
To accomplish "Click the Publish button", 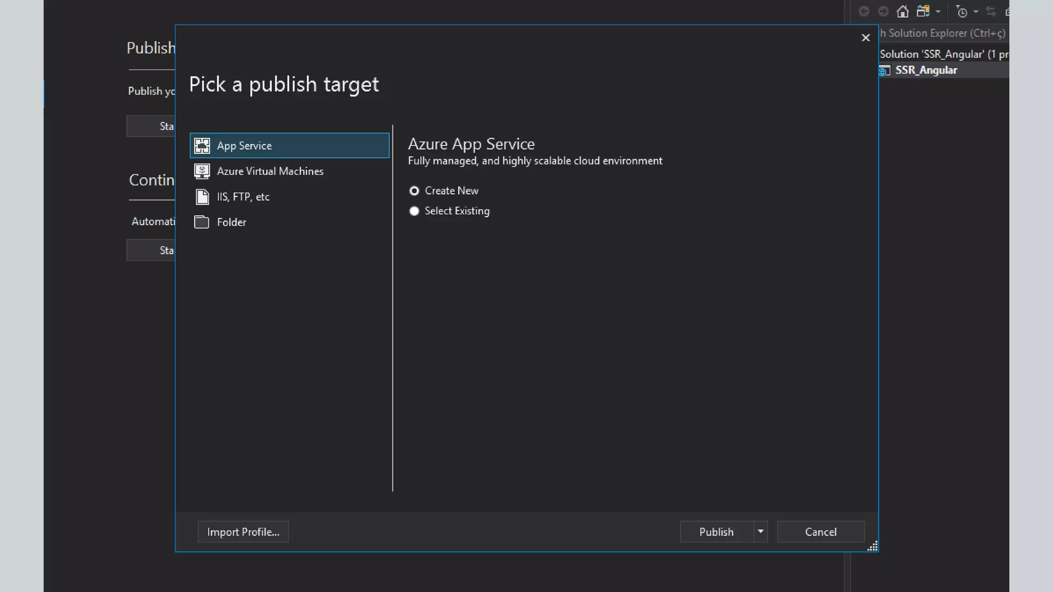I will click(x=717, y=532).
